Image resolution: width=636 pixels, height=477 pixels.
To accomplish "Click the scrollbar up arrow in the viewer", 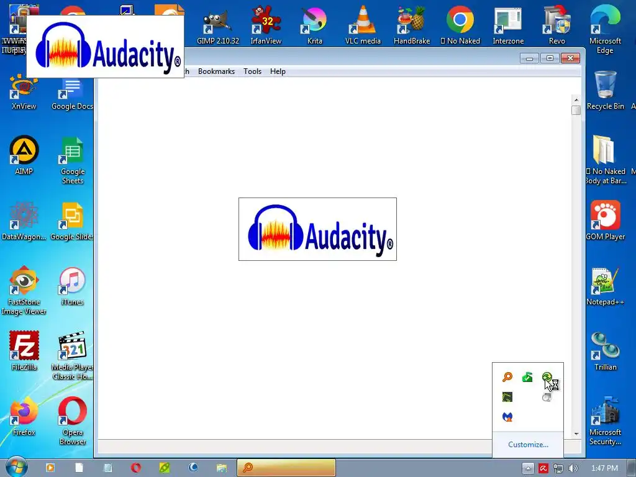I will 576,100.
